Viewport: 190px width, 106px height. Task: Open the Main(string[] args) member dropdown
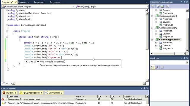(x=147, y=7)
